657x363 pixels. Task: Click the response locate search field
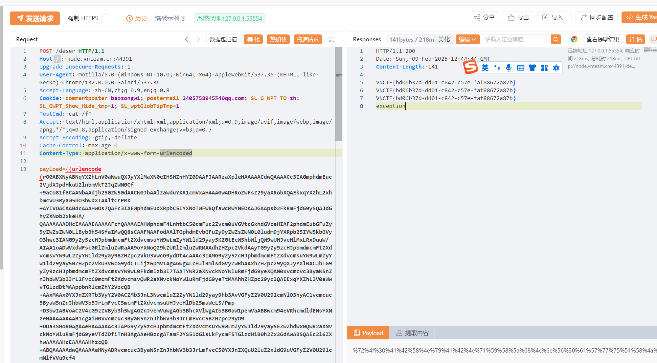click(516, 39)
